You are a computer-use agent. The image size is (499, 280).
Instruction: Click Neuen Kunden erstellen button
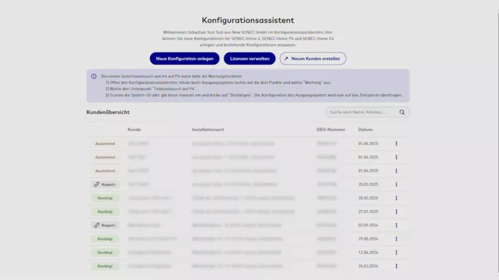coord(313,58)
